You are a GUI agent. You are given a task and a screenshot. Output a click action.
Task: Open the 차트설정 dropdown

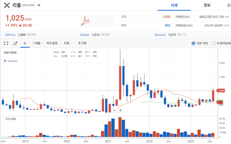click(53, 43)
